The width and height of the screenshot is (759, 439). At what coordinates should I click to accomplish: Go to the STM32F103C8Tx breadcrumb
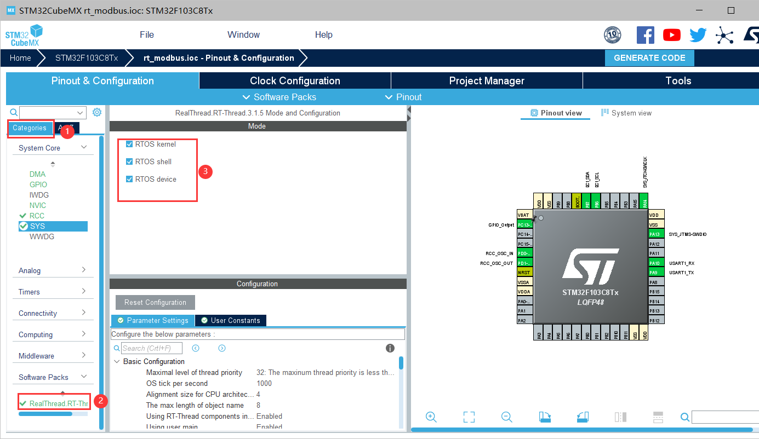tap(87, 58)
